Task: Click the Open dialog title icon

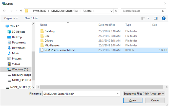Action: pos(4,4)
